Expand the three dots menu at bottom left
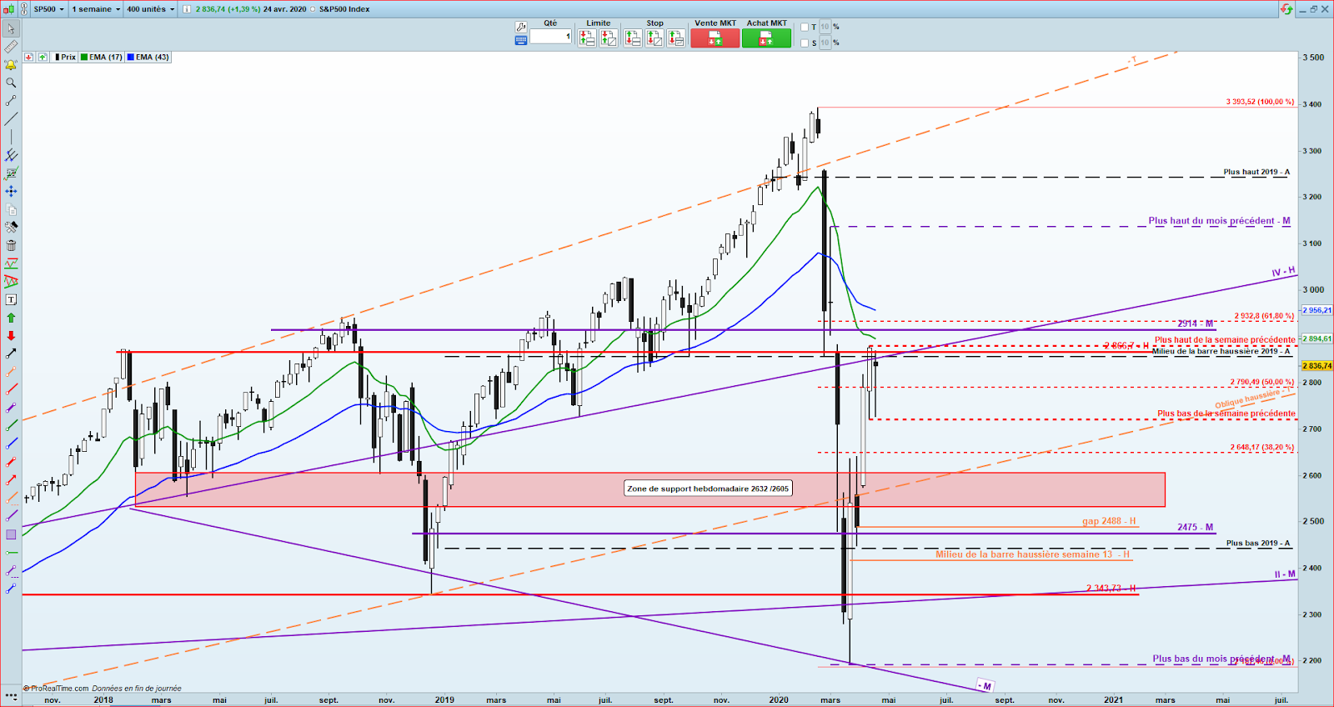Viewport: 1334px width, 707px height. point(11,694)
